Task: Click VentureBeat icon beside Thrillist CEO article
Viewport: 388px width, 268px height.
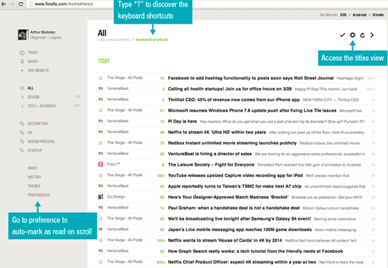Action: tap(100, 99)
